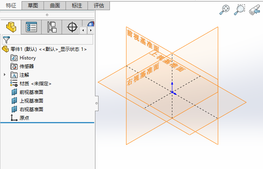Click the 注解 annotation folder icon
Image resolution: width=263 pixels, height=169 pixels.
14,75
